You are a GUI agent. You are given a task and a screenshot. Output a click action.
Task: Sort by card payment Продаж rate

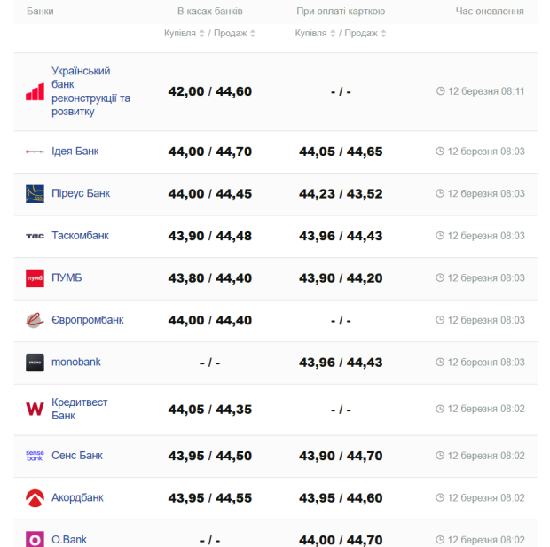tap(366, 33)
